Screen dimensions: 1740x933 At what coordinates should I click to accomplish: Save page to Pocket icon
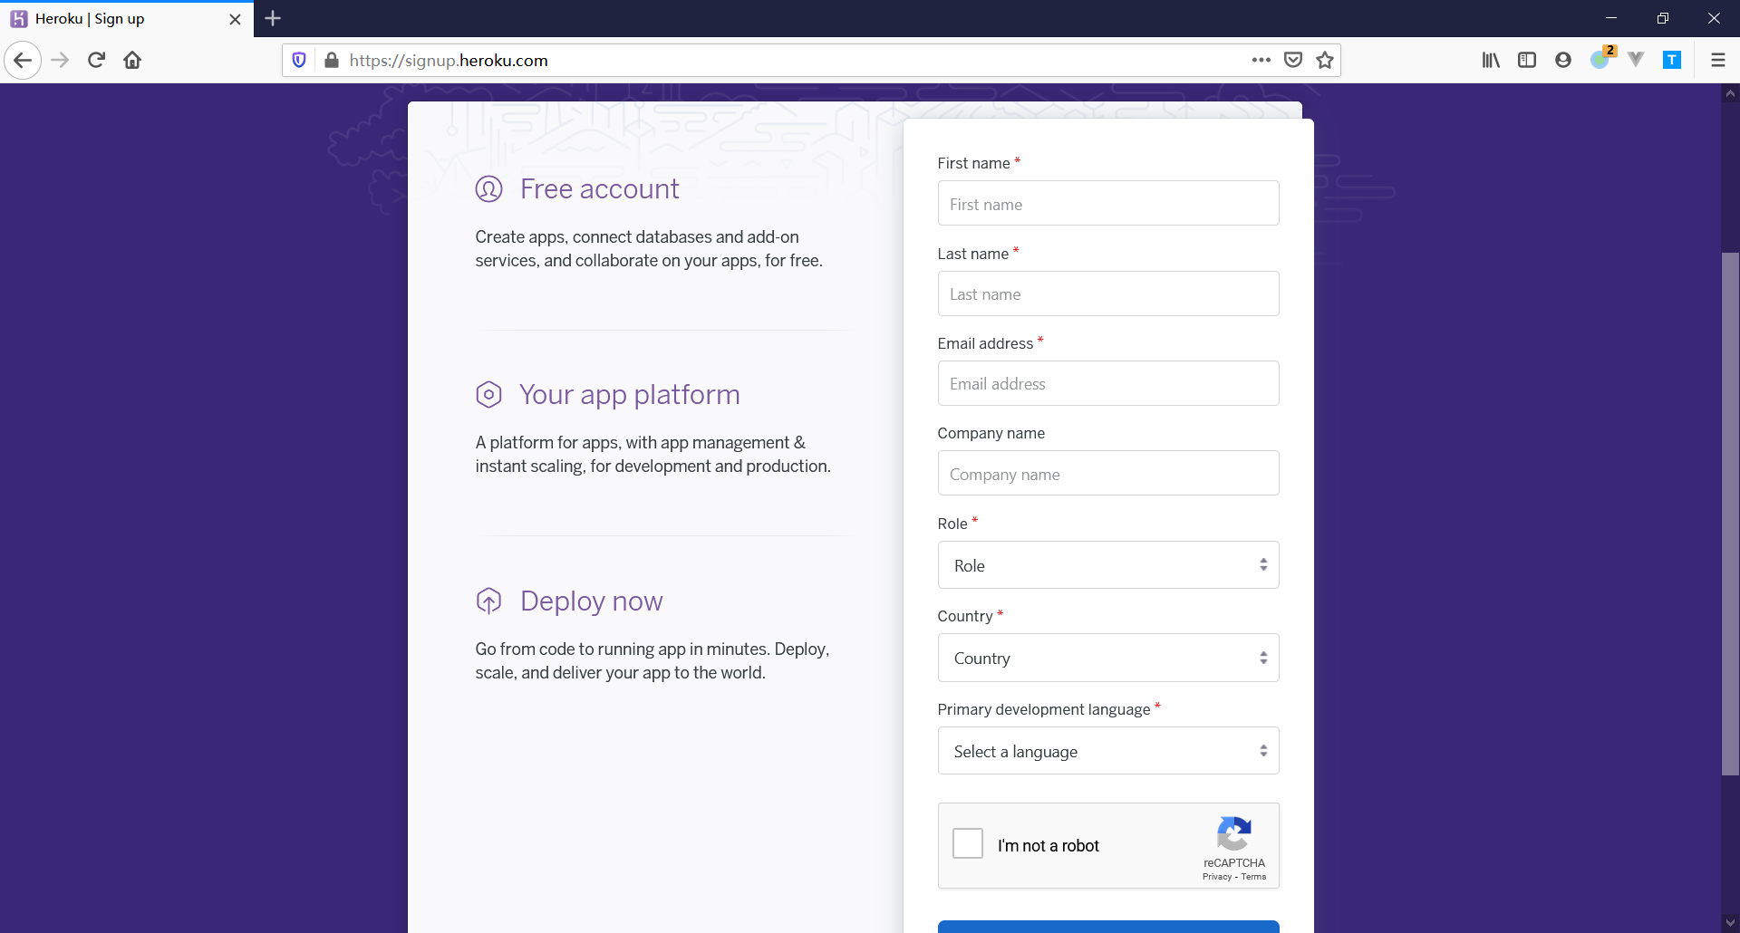(1293, 61)
